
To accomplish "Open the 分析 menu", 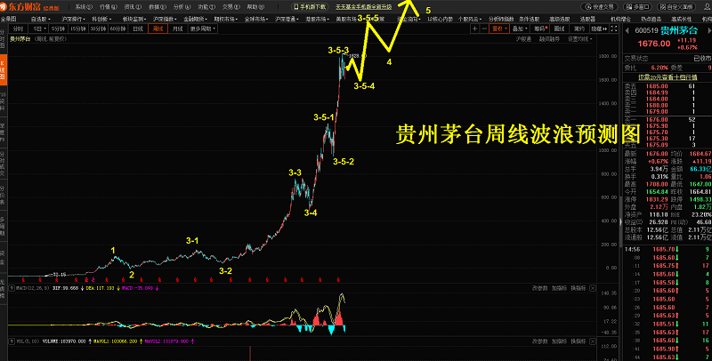I will 182,7.
